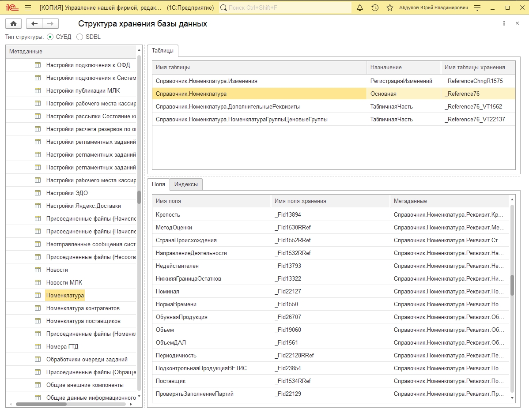Click table icon for Настройки публикации МЛК
Image resolution: width=529 pixels, height=413 pixels.
click(x=38, y=91)
